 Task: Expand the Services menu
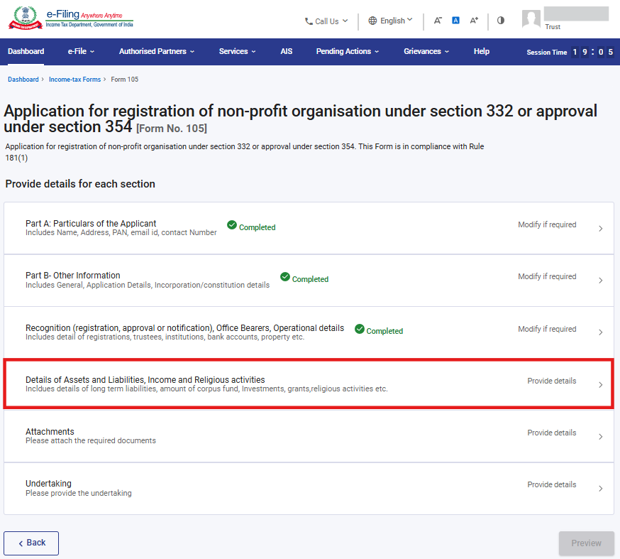tap(237, 51)
